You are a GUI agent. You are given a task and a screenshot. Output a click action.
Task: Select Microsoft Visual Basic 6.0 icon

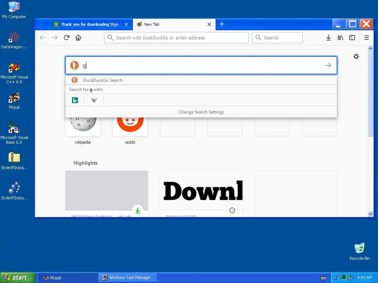coord(14,133)
